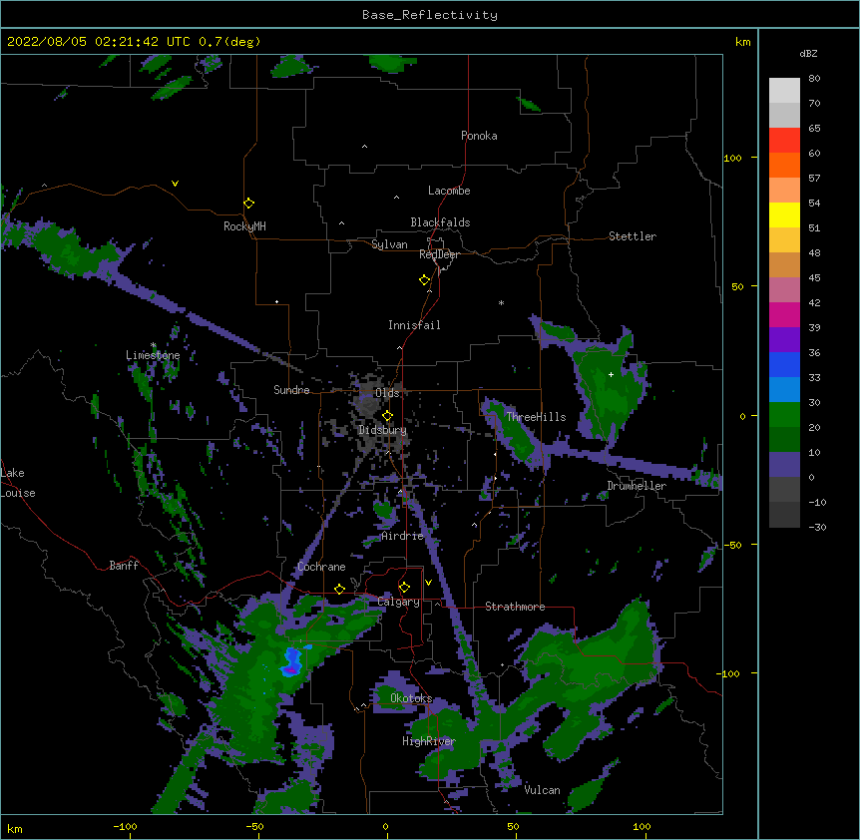
Task: Select the green 30-20 dBZ legend swatch
Action: (784, 415)
